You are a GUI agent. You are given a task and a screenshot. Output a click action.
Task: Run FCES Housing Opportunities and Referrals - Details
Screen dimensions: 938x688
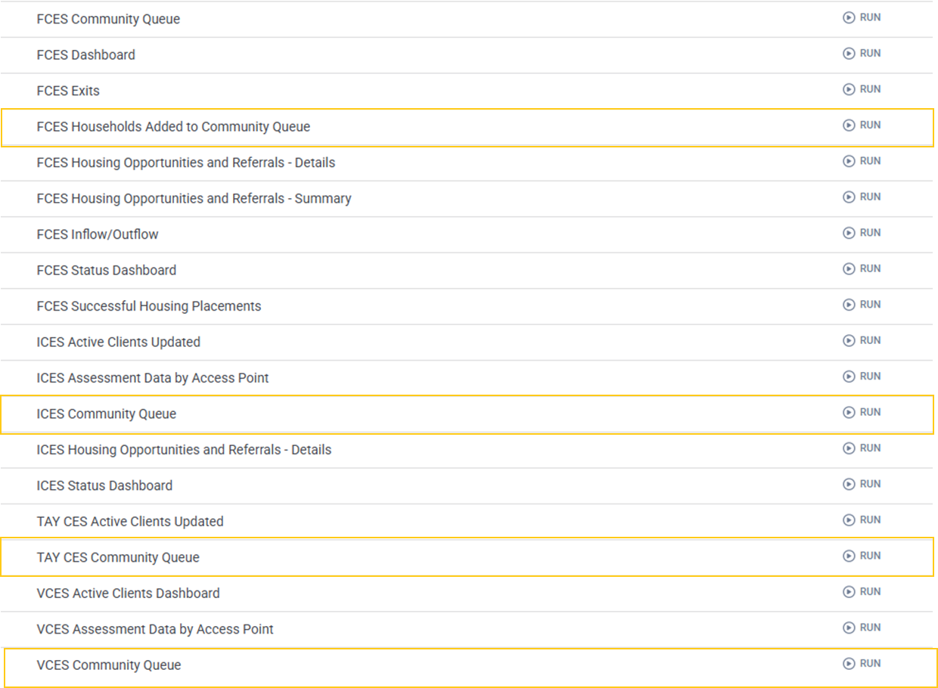862,161
